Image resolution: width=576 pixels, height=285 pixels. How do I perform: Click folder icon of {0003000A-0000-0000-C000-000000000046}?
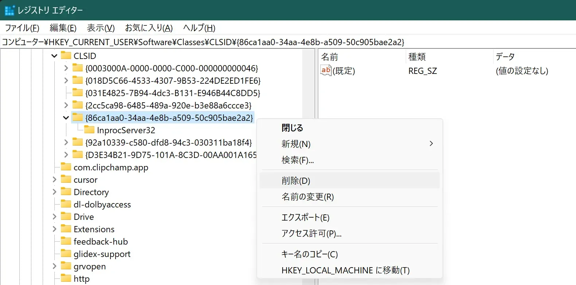(78, 68)
